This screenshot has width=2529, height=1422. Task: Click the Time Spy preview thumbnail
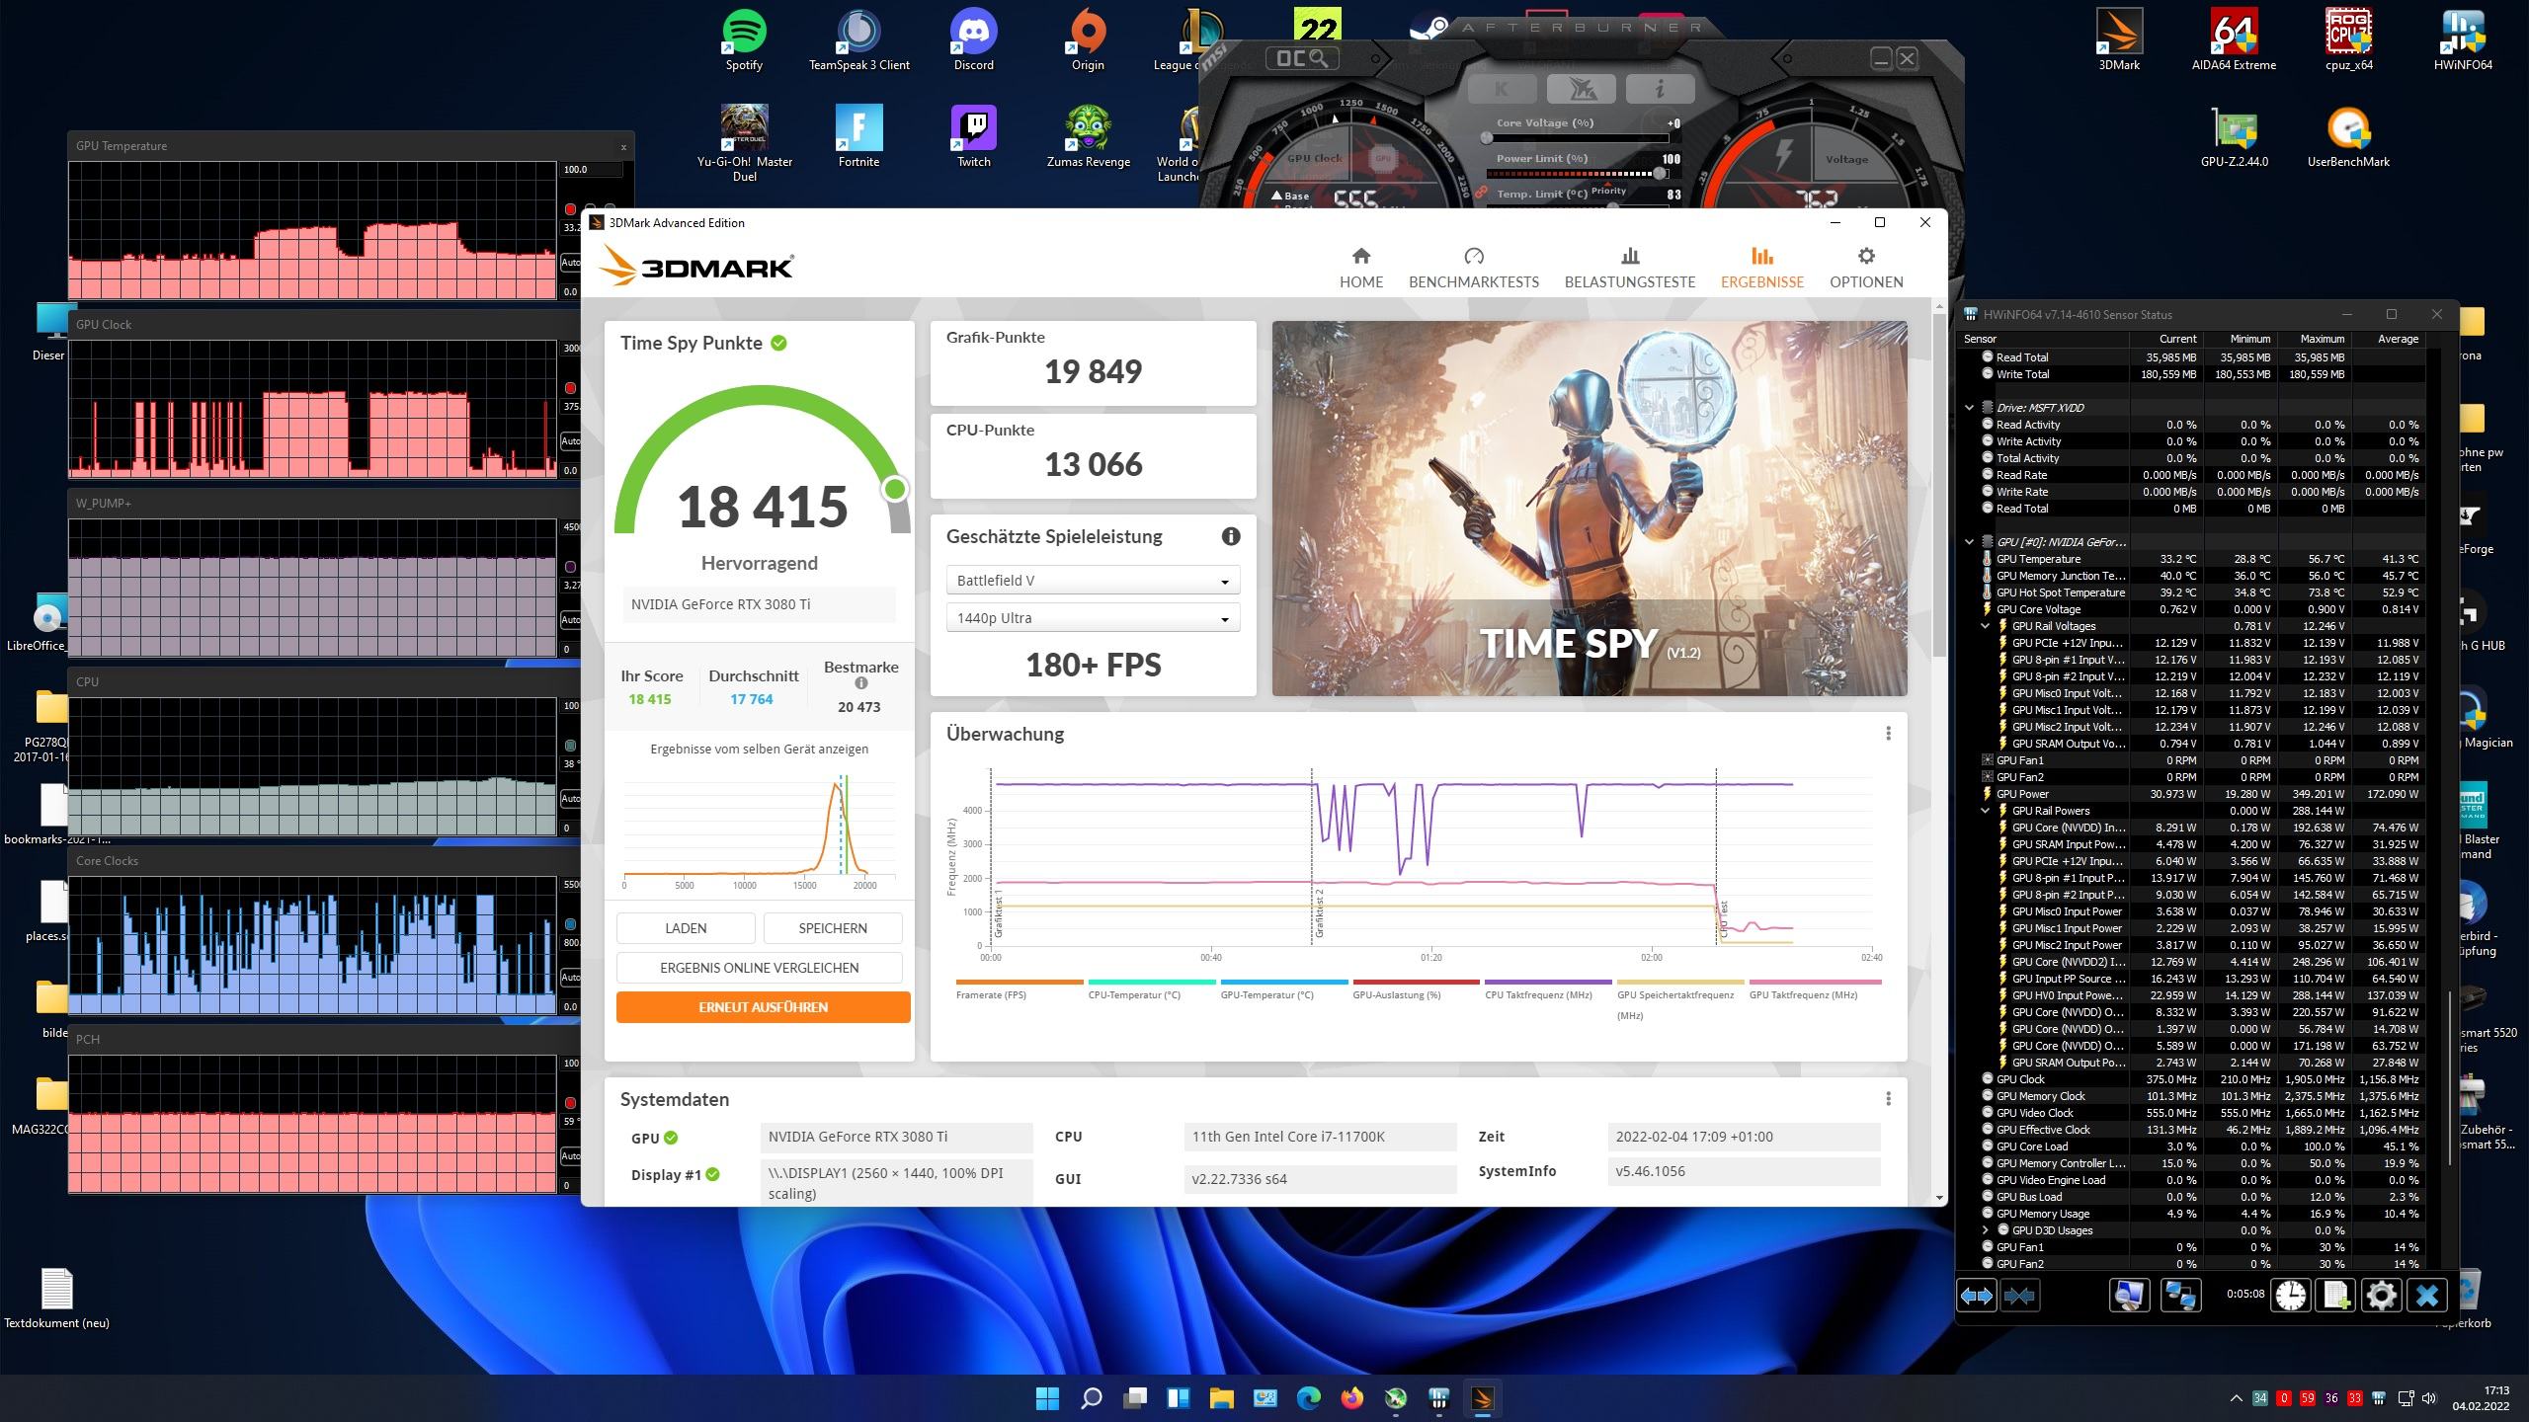[x=1590, y=509]
